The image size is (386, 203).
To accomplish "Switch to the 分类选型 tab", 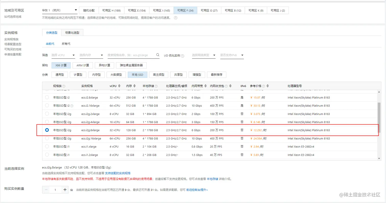I will point(52,33).
